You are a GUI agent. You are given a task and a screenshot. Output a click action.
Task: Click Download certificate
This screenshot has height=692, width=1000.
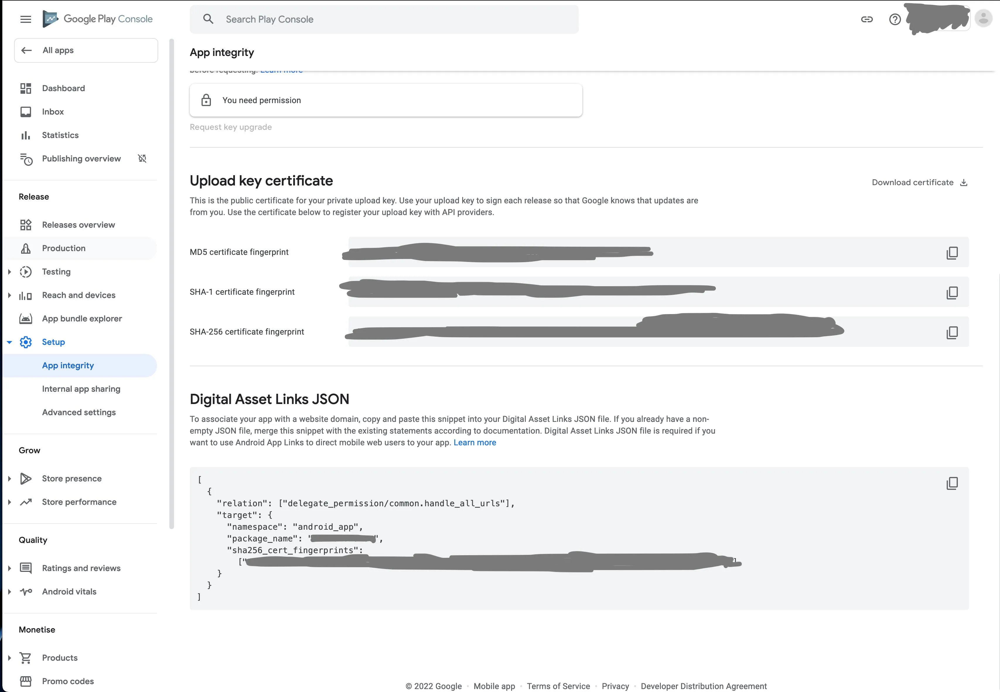point(919,183)
